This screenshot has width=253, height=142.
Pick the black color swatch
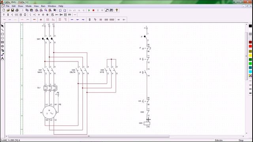[250, 26]
